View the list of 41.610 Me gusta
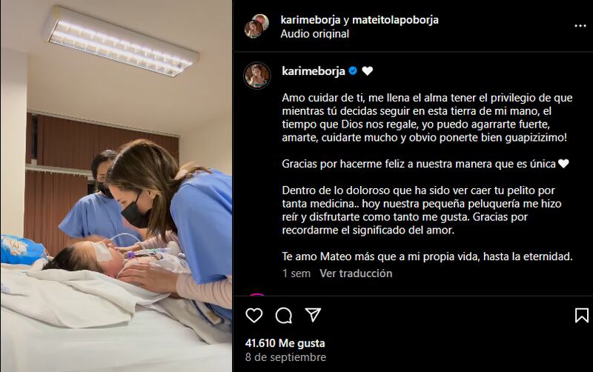This screenshot has width=593, height=372. (x=285, y=343)
